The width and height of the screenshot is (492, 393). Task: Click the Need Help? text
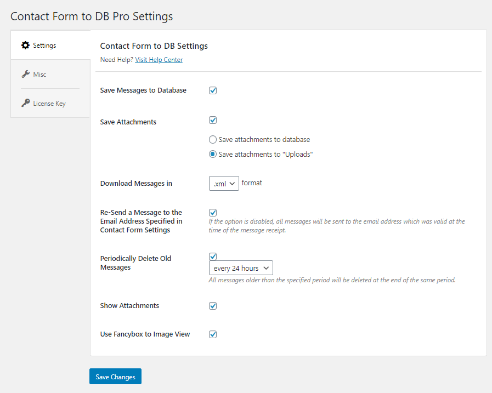(117, 60)
